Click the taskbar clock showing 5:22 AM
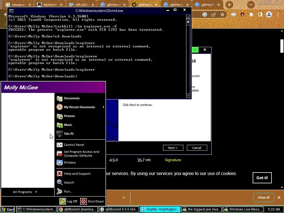This screenshot has height=213, width=284. coord(274,209)
